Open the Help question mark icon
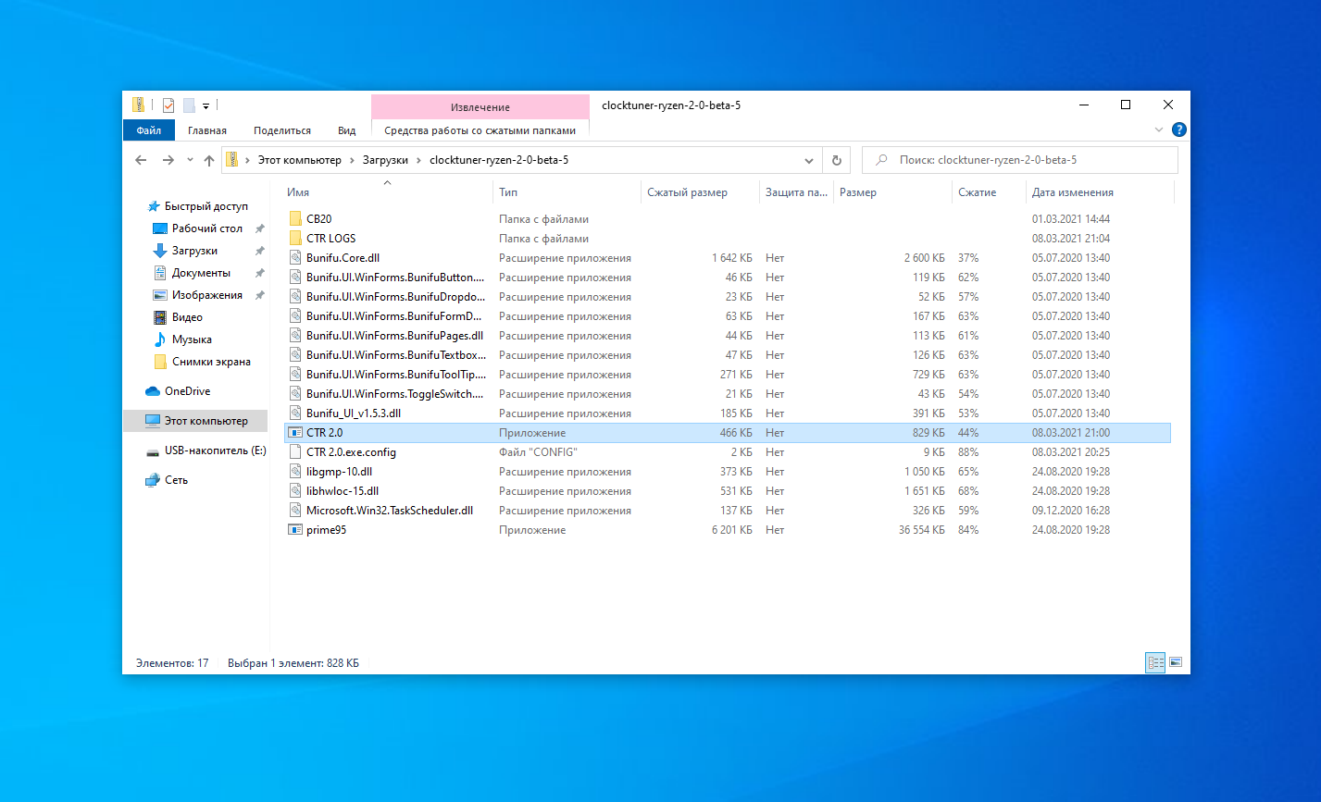Screen dimensions: 1321x802 1178,130
